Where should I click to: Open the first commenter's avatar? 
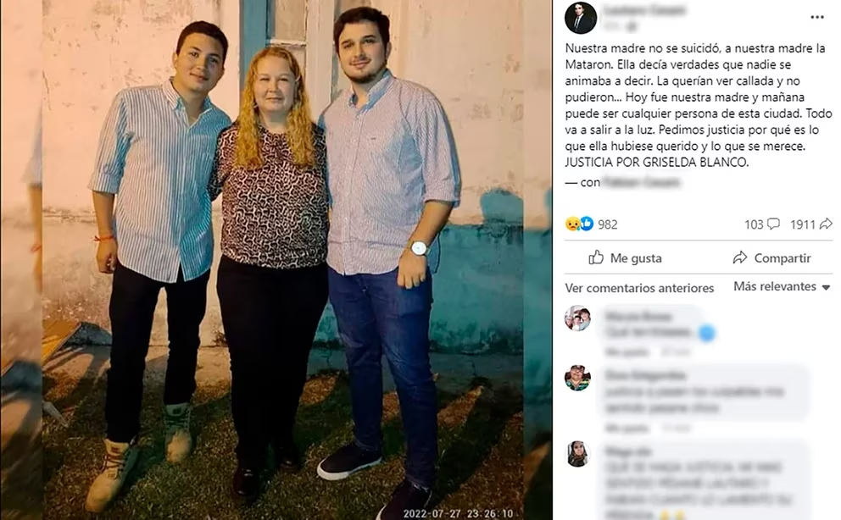577,318
